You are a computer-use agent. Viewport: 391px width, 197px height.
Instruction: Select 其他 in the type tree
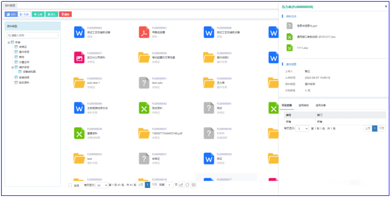click(22, 57)
